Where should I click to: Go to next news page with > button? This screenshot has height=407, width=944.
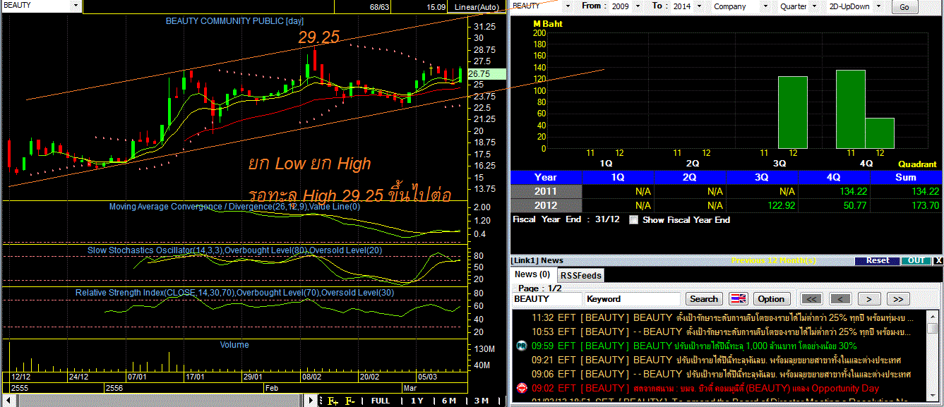869,299
